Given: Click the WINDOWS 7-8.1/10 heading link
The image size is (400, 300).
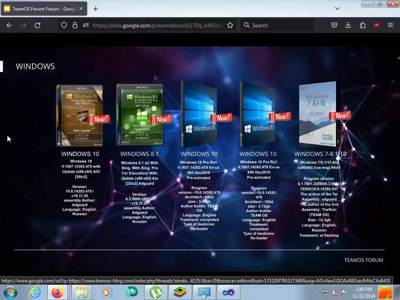Looking at the screenshot, I should [x=320, y=154].
